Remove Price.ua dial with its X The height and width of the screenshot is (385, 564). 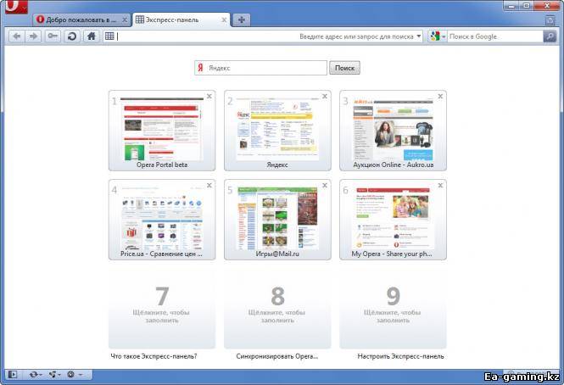209,186
